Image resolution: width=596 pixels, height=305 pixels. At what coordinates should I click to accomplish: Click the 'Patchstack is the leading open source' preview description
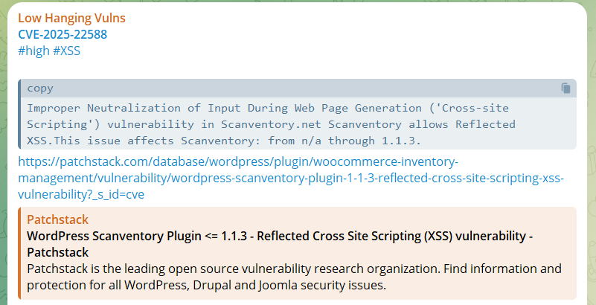[x=294, y=277]
